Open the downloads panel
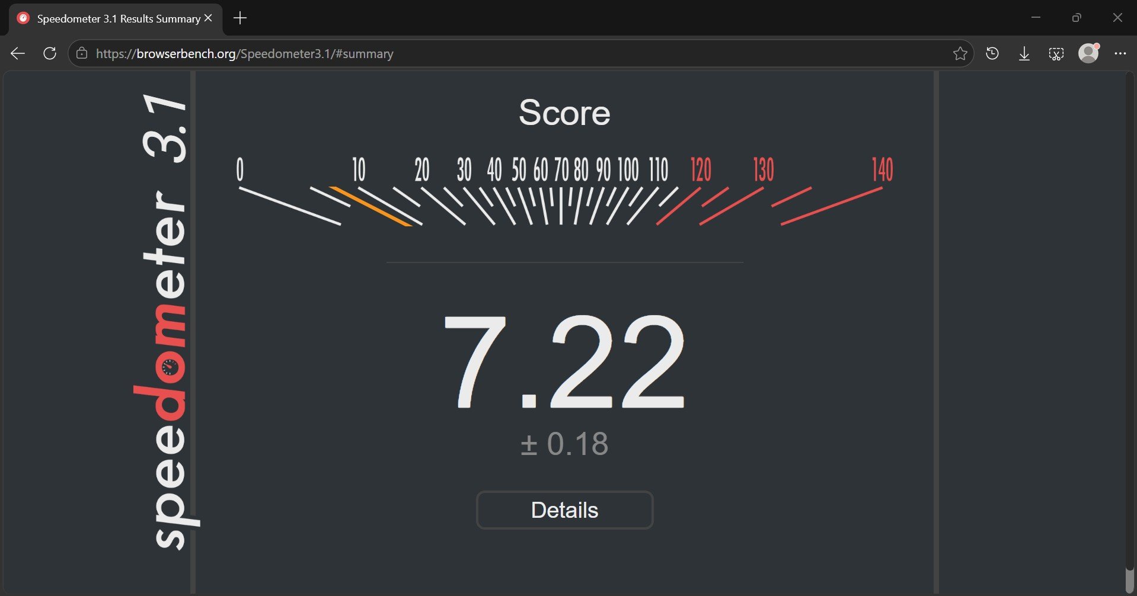Image resolution: width=1137 pixels, height=596 pixels. [x=1024, y=54]
